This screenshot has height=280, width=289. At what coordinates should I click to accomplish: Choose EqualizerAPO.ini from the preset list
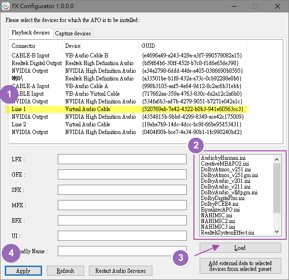220,209
